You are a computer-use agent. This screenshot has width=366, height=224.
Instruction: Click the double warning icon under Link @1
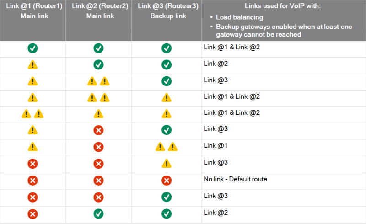tap(32, 114)
